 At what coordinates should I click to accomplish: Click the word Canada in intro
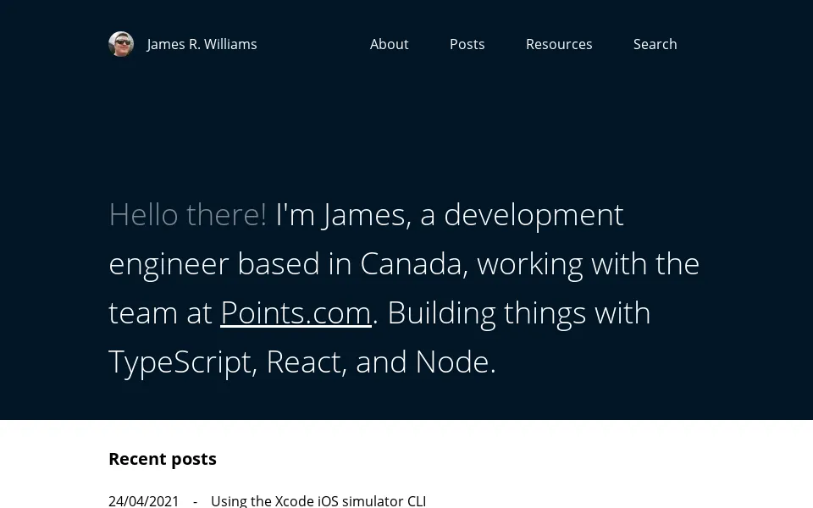click(x=411, y=264)
